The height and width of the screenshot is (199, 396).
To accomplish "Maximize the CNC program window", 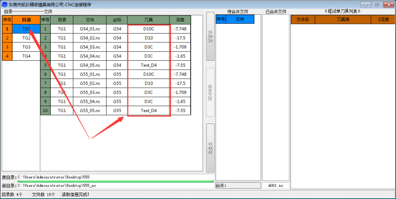I will (x=377, y=4).
